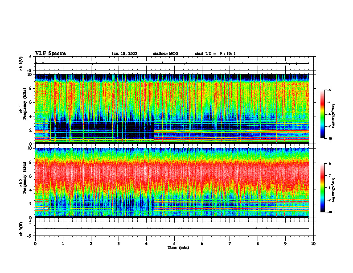Click the ch.1 spectrogram panel
Viewport: 353px width, 273px height.
pos(172,109)
